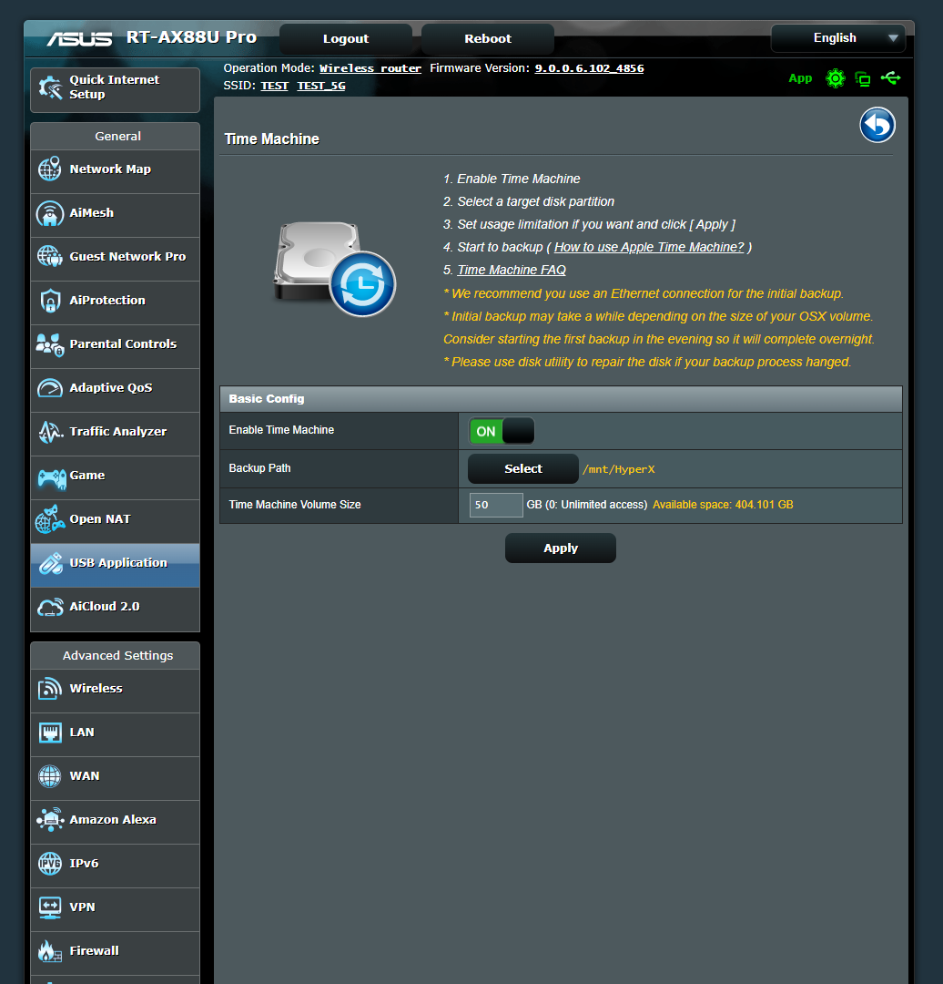The height and width of the screenshot is (984, 943).
Task: Click the blue back arrow icon
Action: 877,126
